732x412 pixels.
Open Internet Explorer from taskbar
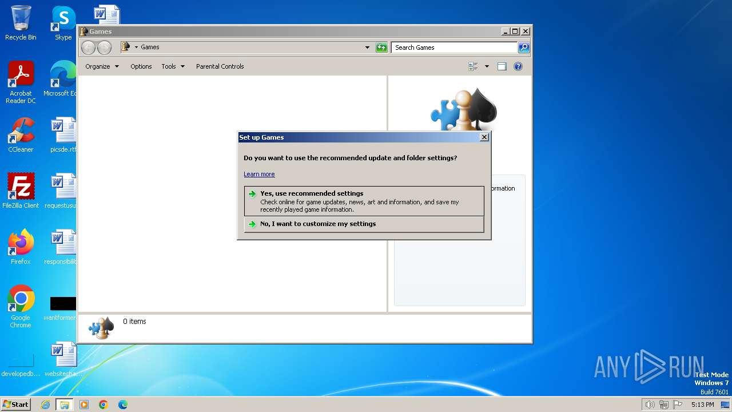click(x=45, y=405)
